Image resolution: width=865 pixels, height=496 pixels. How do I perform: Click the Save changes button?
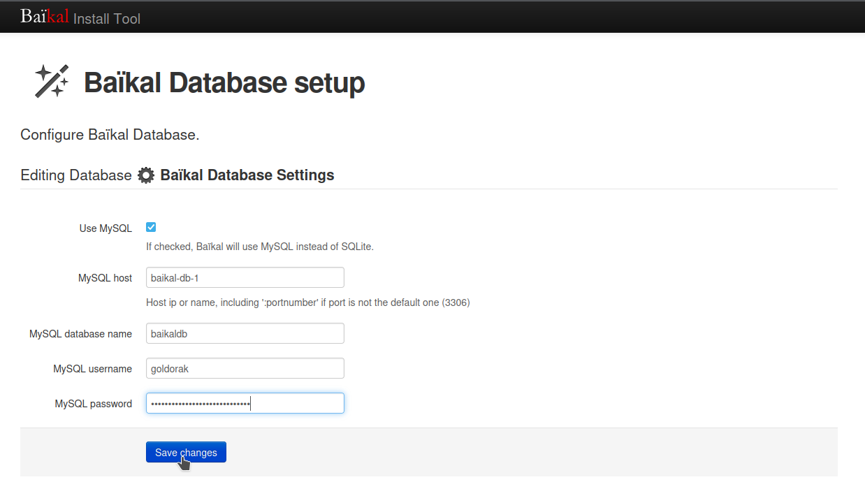pyautogui.click(x=186, y=452)
